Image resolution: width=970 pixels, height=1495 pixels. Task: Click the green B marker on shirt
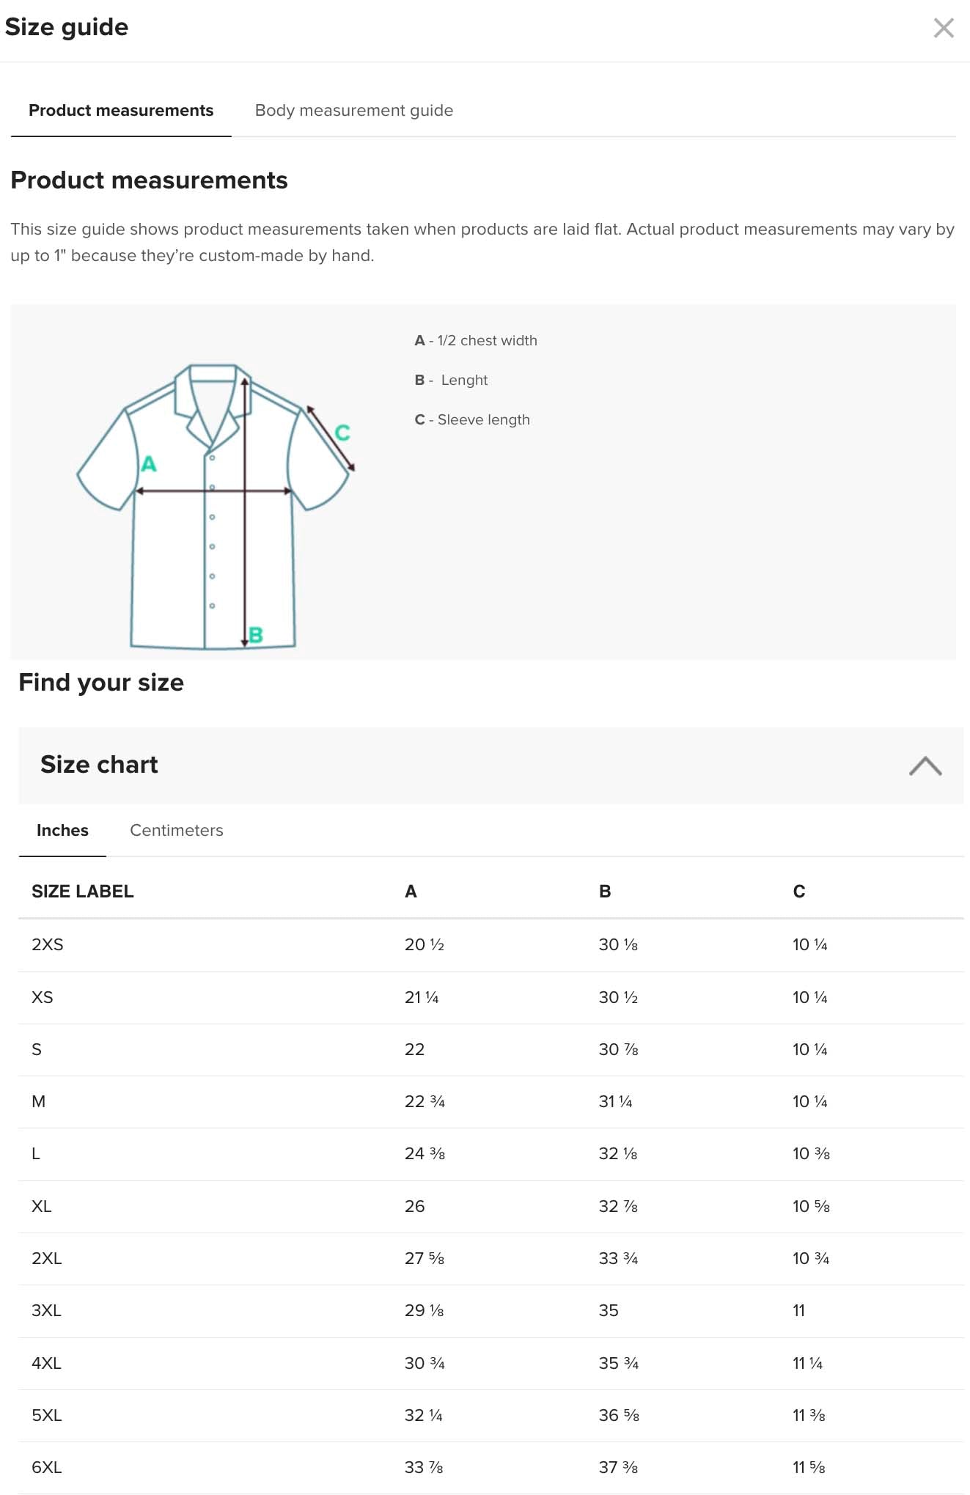click(256, 635)
